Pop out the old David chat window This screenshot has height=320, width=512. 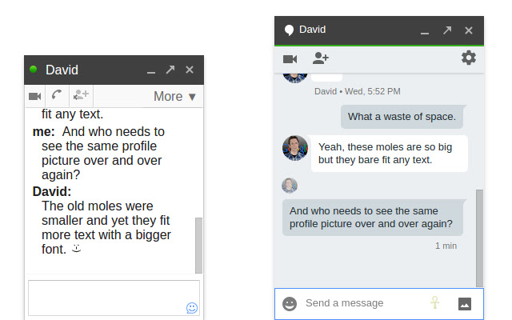pyautogui.click(x=170, y=70)
